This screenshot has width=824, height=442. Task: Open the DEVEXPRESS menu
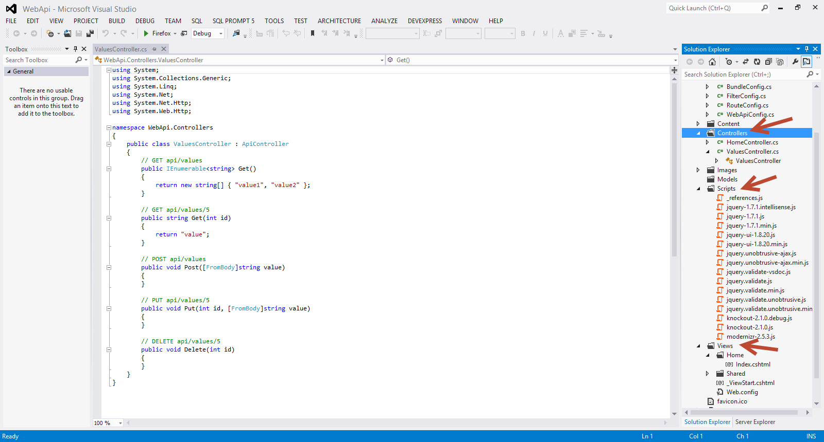[425, 21]
